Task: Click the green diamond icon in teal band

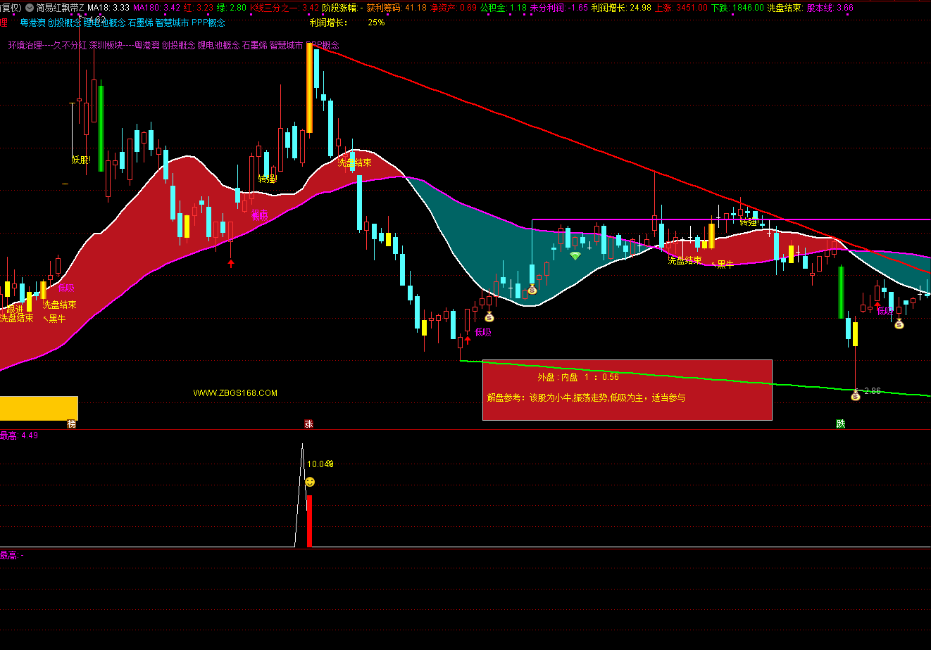Action: point(575,256)
